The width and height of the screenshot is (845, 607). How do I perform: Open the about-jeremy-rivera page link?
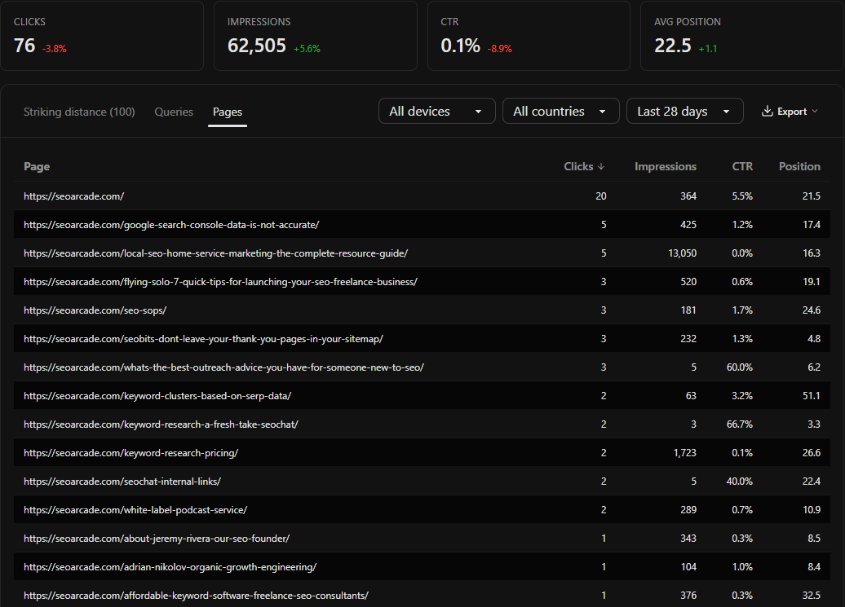point(157,539)
